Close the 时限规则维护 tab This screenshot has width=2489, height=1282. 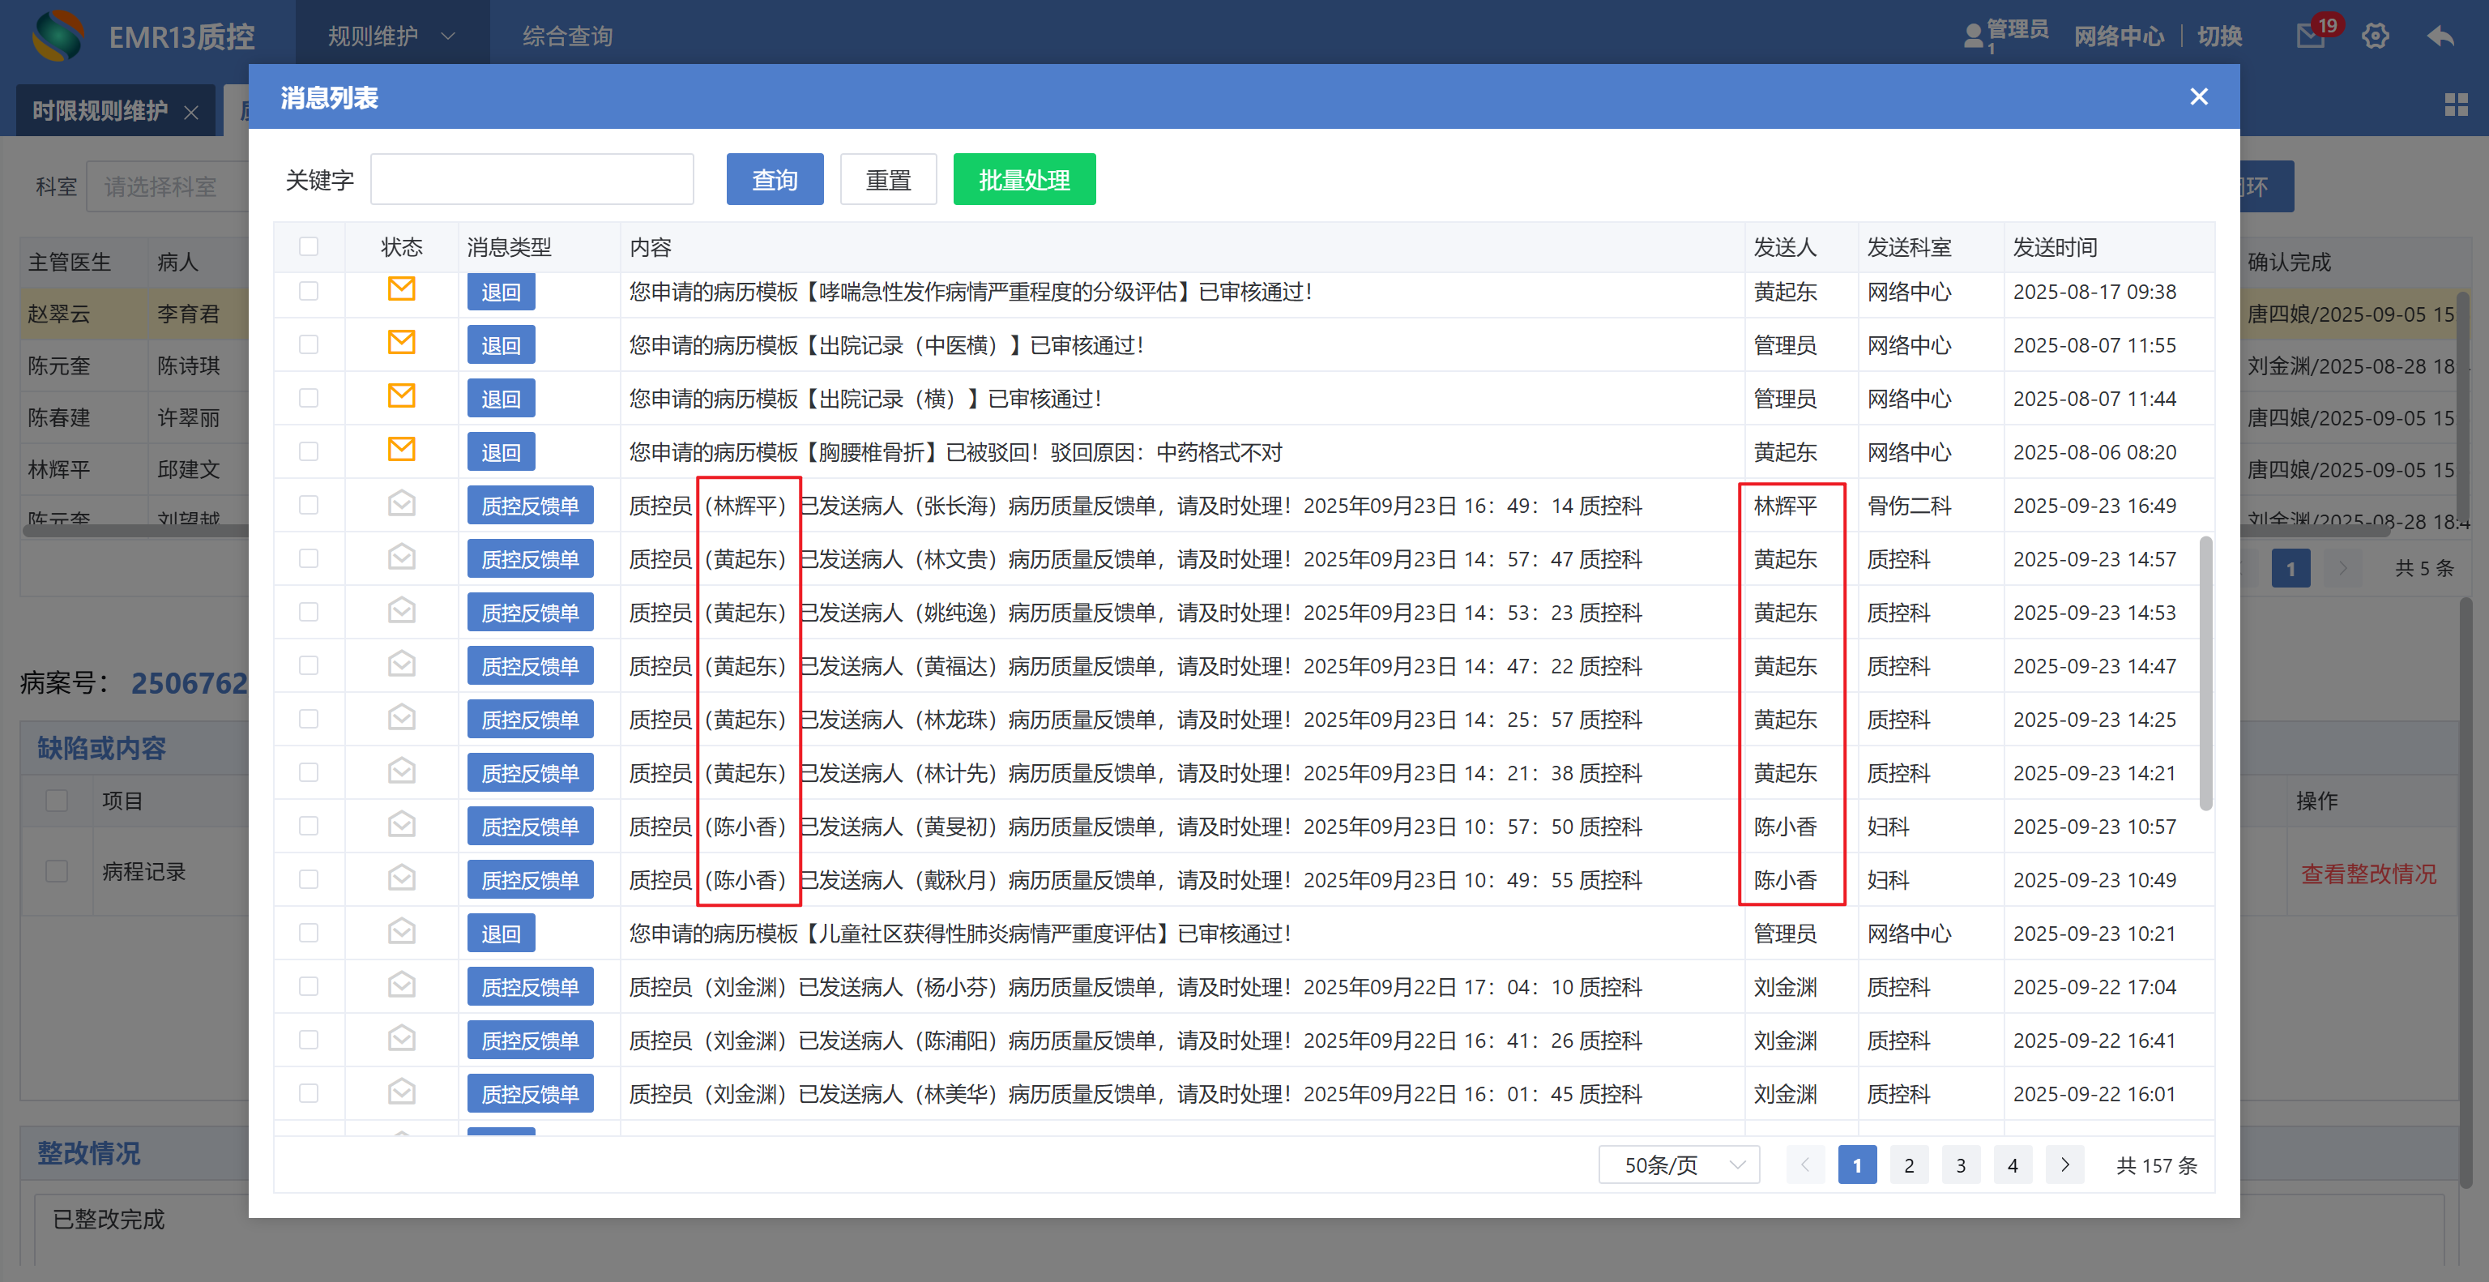point(191,112)
